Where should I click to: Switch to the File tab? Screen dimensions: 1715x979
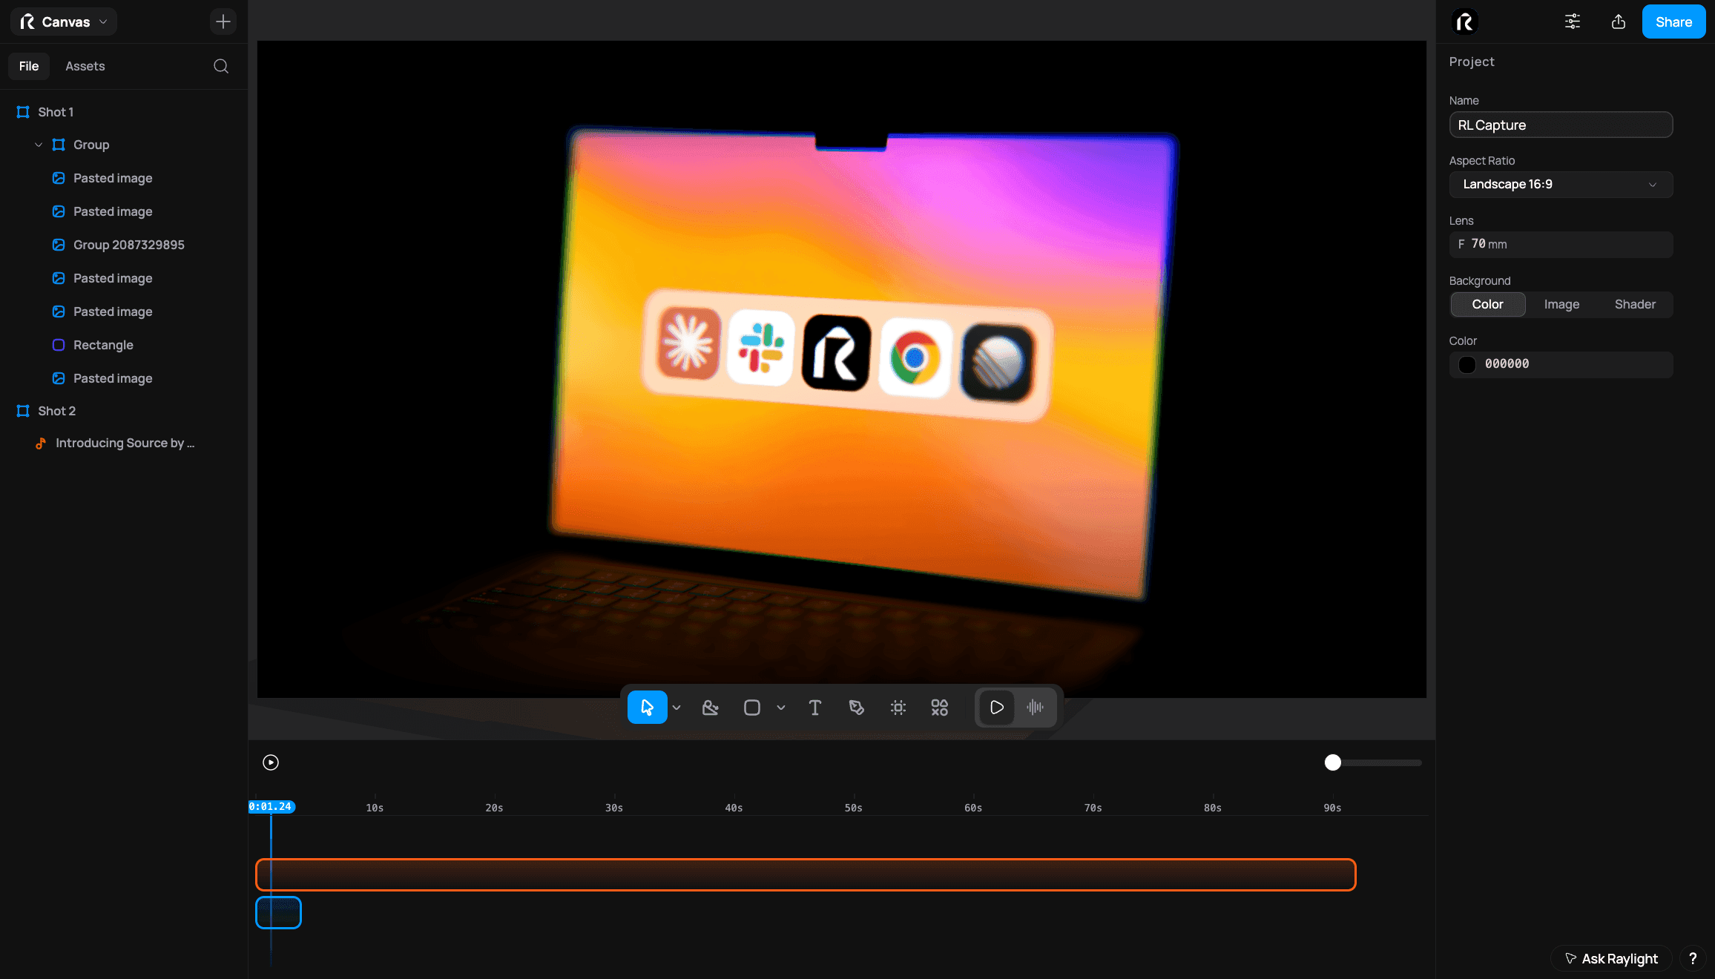coord(29,66)
